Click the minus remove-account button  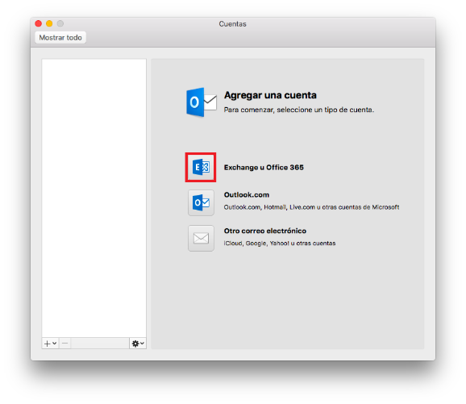point(64,344)
